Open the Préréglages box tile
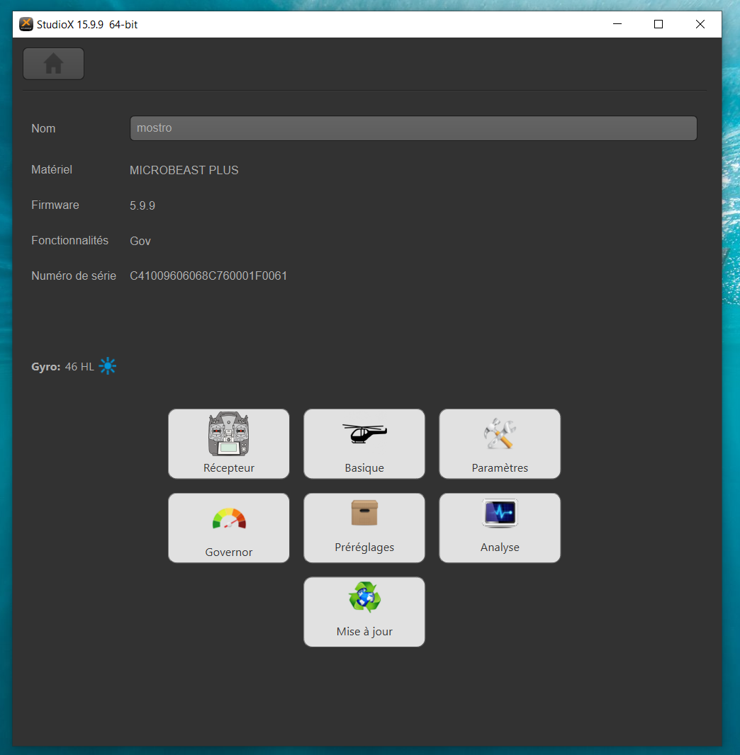This screenshot has width=740, height=755. click(364, 528)
